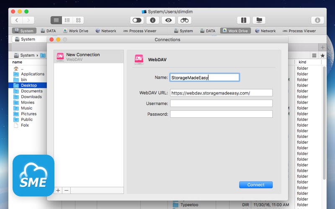The height and width of the screenshot is (209, 335).
Task: Open Process Viewer in right pane bar
Action: click(299, 31)
